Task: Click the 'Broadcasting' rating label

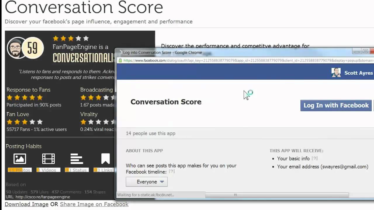Action: click(x=96, y=90)
